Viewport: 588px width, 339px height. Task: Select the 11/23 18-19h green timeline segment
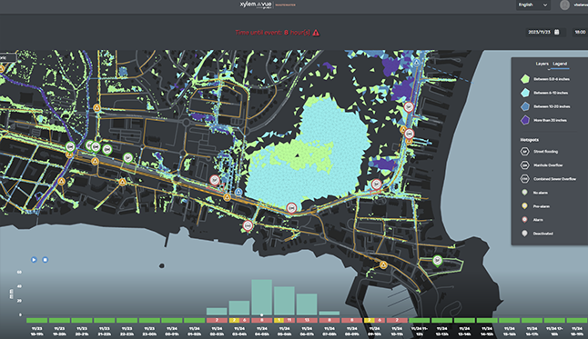[x=36, y=320]
